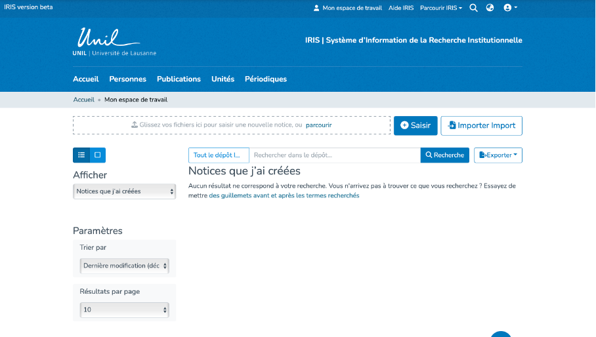This screenshot has width=596, height=337.
Task: Focus the 'Rechercher dans le dépôt' field
Action: [x=334, y=155]
